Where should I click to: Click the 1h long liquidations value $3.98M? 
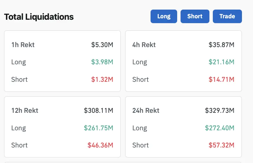click(102, 62)
